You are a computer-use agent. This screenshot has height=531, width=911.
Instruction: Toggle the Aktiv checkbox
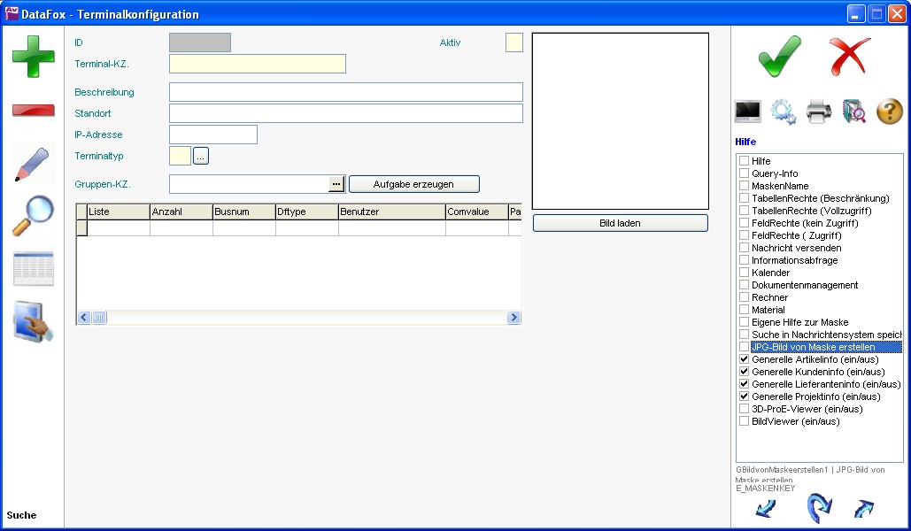(x=513, y=42)
